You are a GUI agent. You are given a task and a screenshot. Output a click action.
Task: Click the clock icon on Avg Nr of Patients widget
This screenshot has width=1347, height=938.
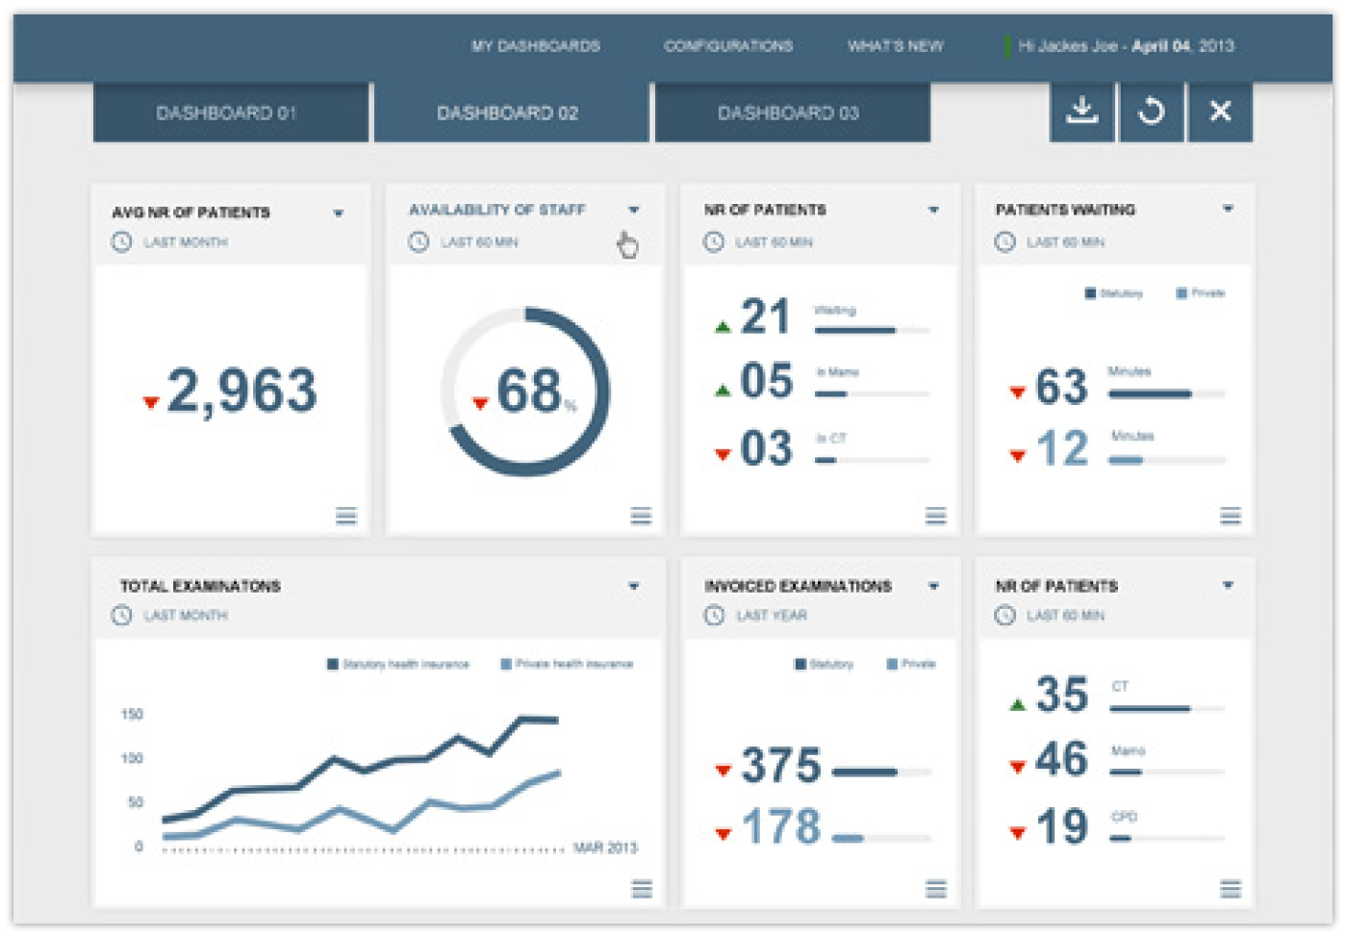pos(122,241)
